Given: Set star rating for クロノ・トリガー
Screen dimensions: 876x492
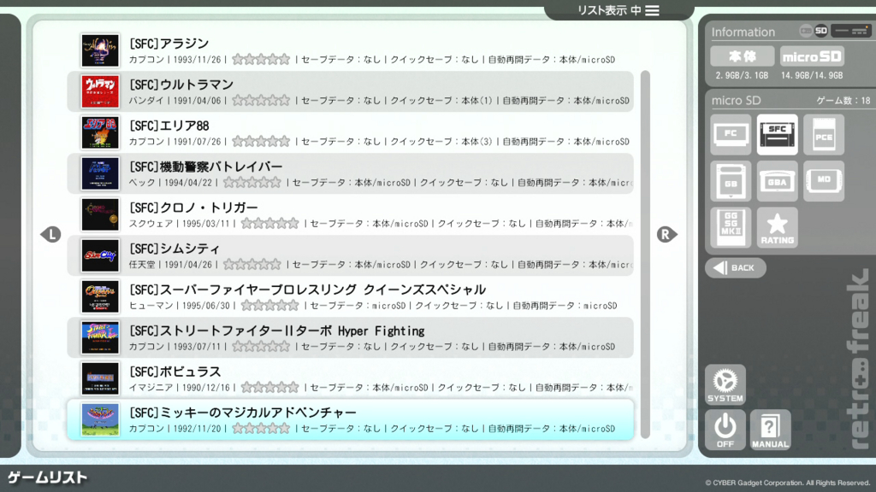Looking at the screenshot, I should [x=269, y=223].
